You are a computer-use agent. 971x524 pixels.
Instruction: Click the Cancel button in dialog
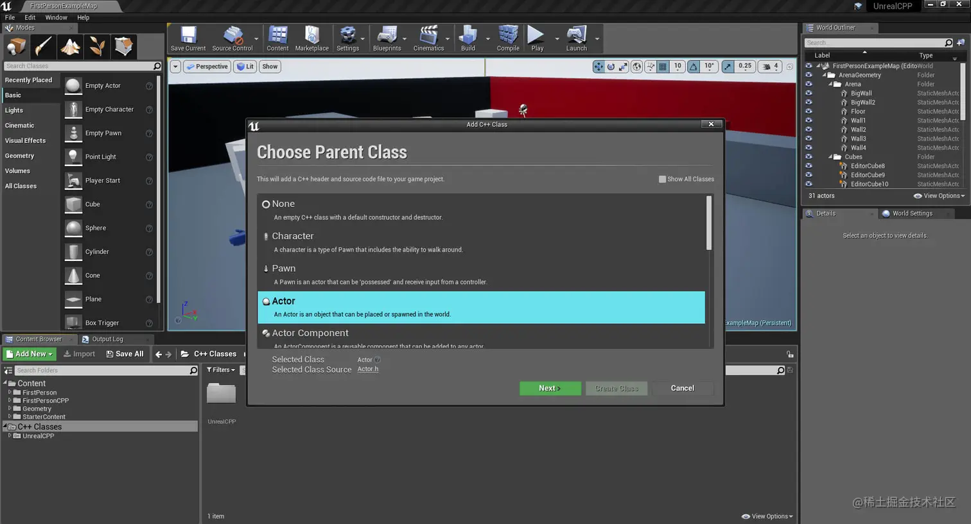tap(682, 388)
